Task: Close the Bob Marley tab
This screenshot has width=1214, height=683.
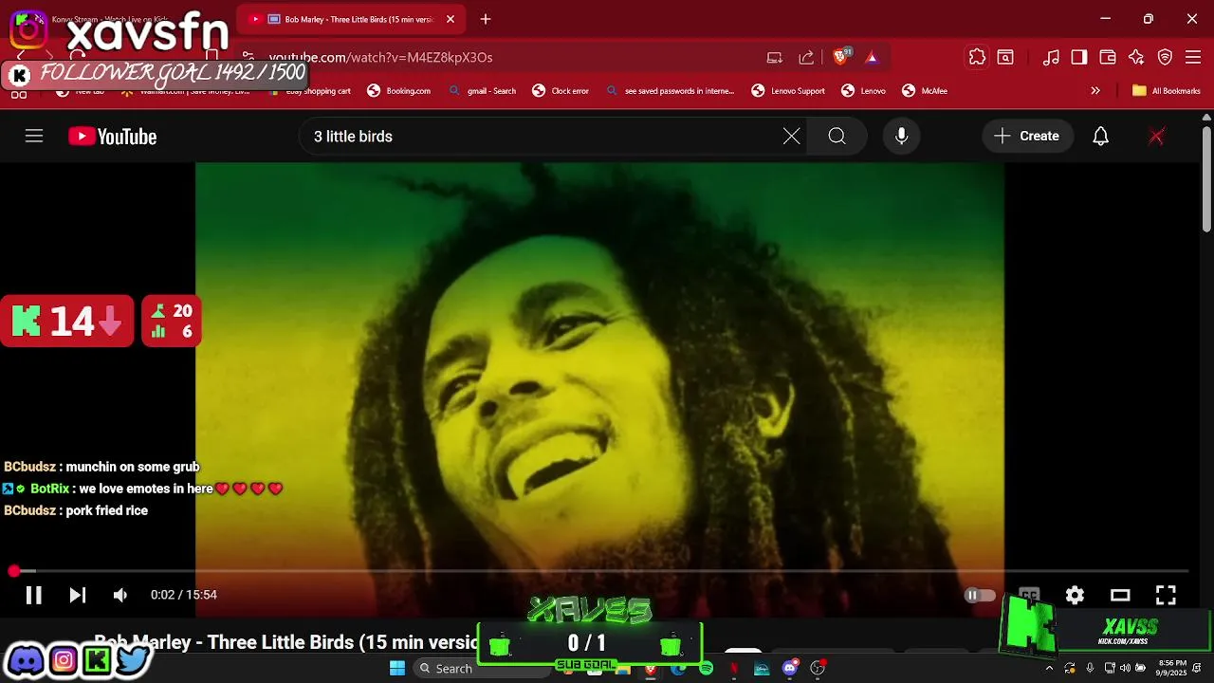Action: pos(451,19)
